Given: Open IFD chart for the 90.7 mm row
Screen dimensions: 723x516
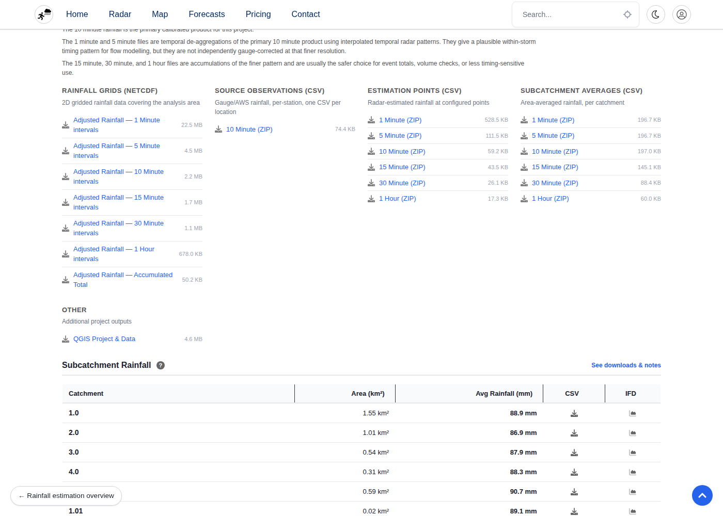Looking at the screenshot, I should [x=633, y=492].
